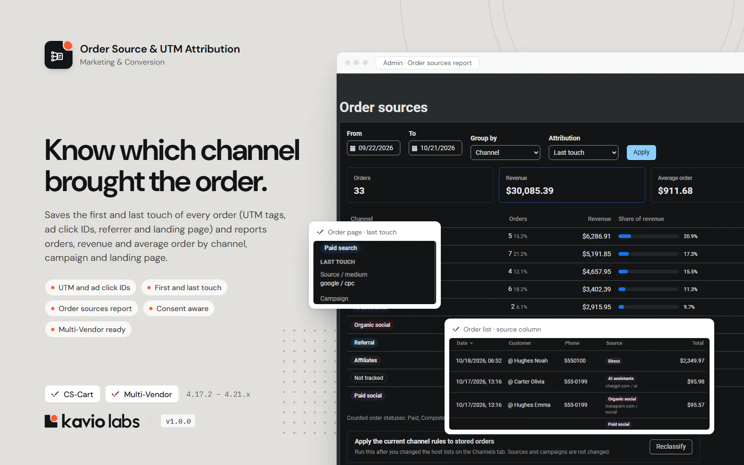Image resolution: width=744 pixels, height=465 pixels.
Task: Click the 20.9% share of revenue bar
Action: [648, 236]
